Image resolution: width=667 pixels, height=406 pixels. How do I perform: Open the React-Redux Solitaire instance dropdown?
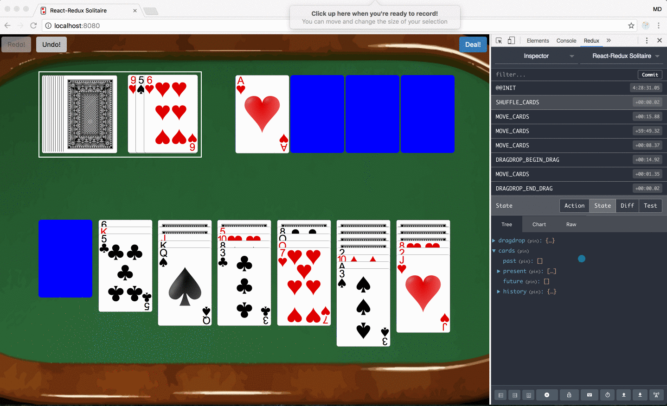(x=622, y=56)
